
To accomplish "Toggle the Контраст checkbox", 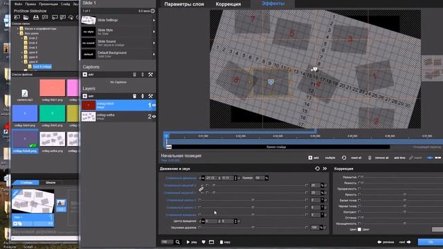I will point(359,212).
